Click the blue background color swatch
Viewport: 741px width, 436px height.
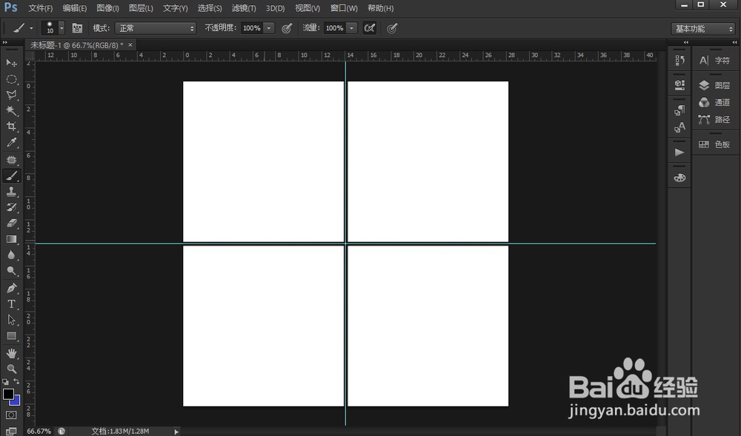point(16,401)
